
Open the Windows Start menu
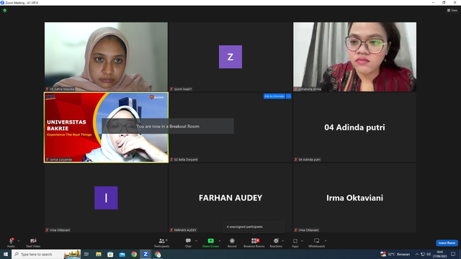click(x=6, y=254)
